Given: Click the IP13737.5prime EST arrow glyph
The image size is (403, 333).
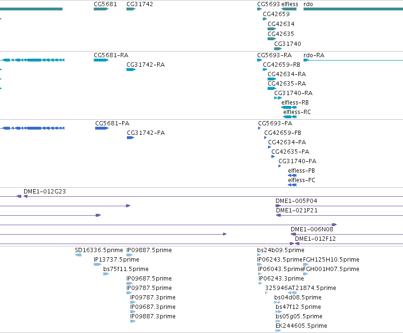Looking at the screenshot, I should 98,264.
